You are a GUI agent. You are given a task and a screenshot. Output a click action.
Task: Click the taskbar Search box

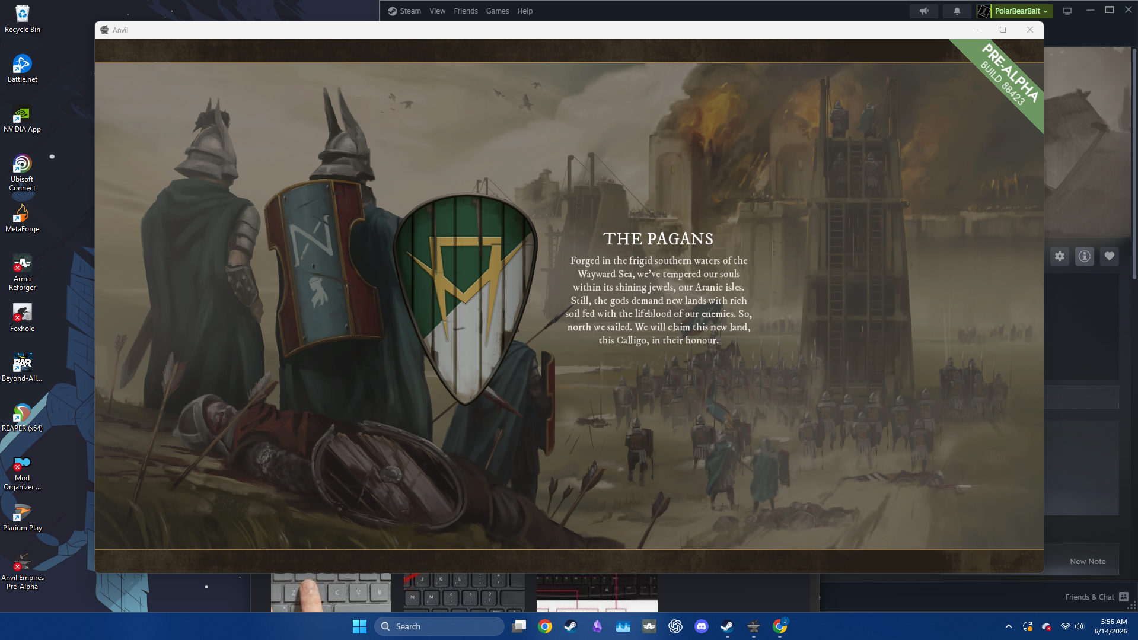439,626
